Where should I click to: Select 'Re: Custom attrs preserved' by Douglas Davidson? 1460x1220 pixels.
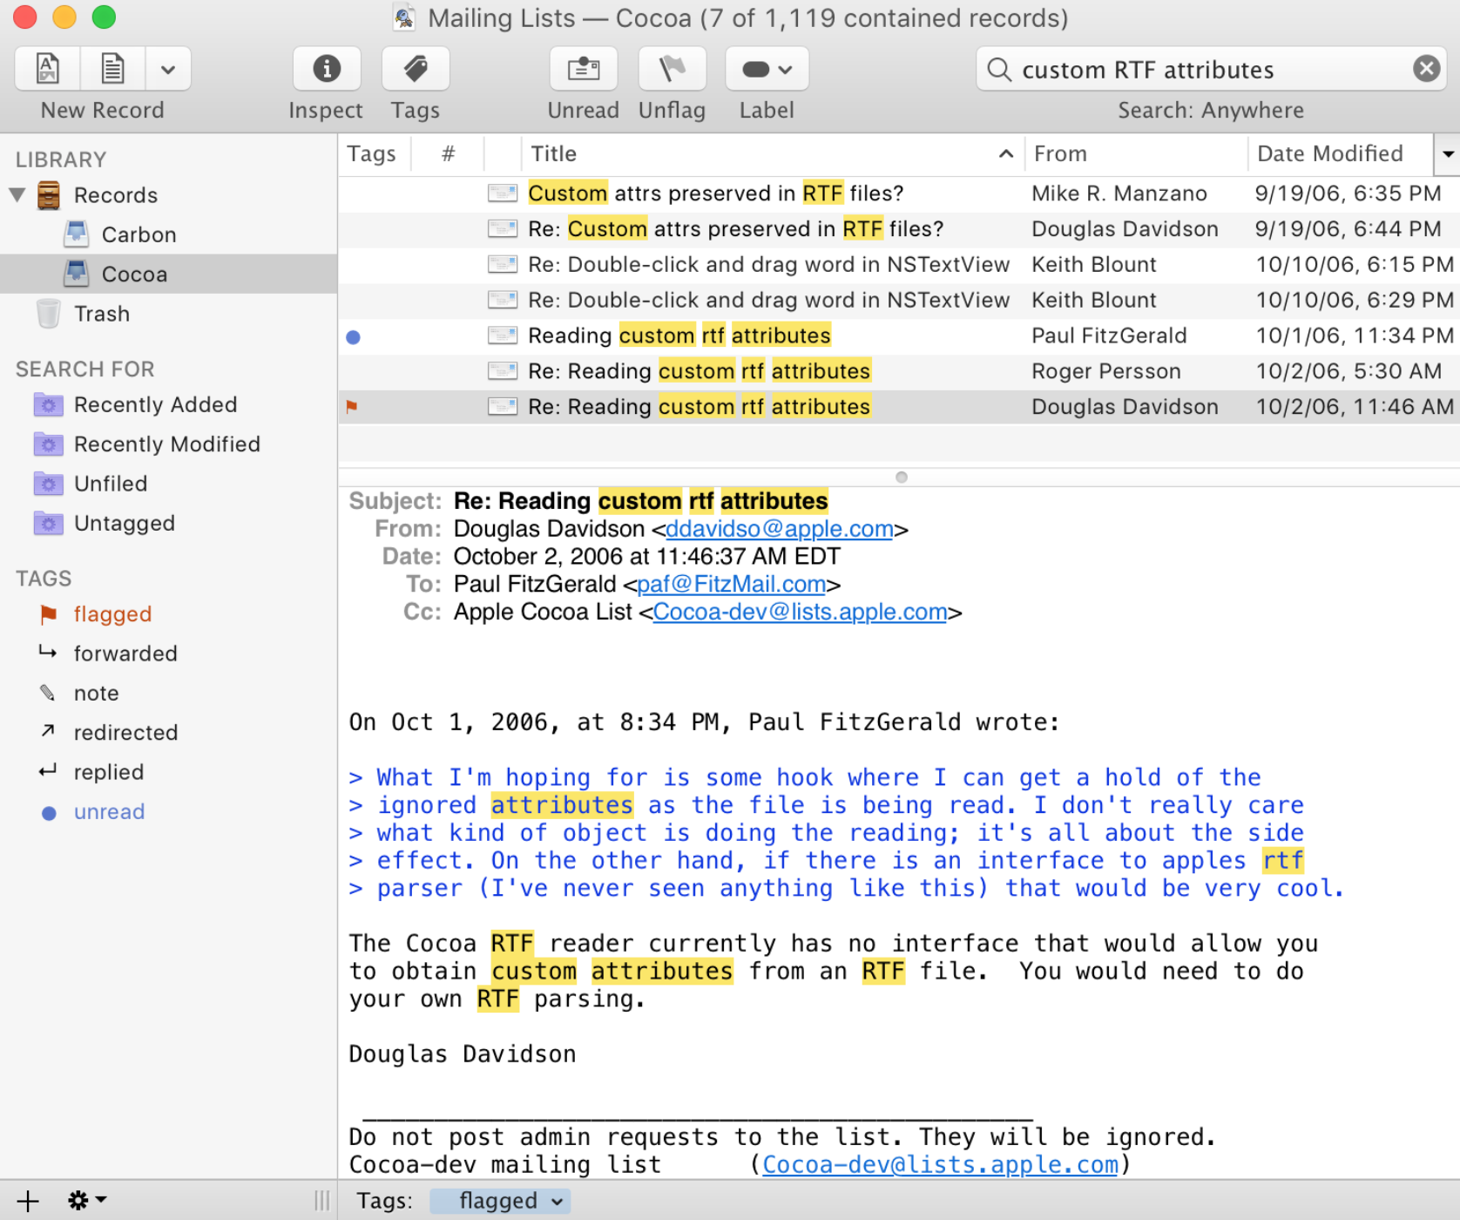[899, 229]
